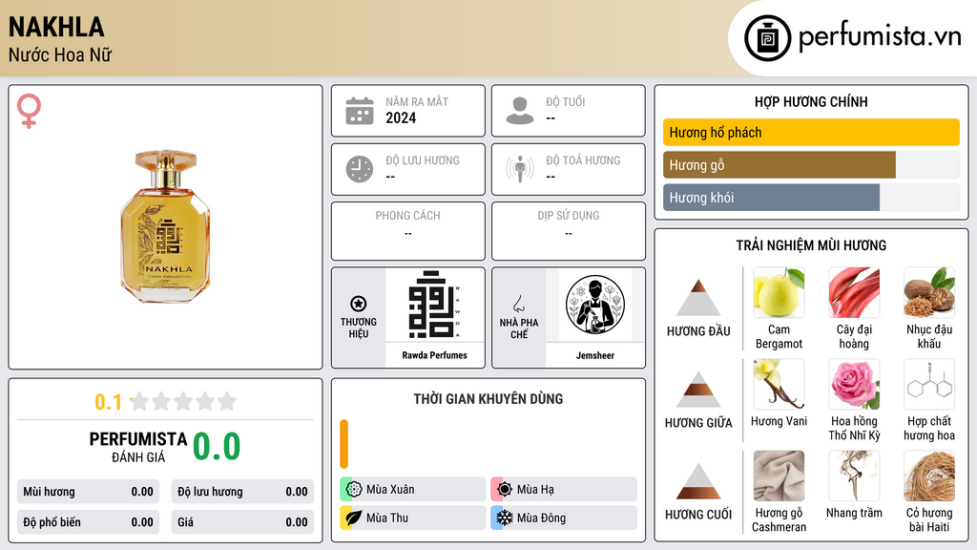Click the Mùa Đông snowflake icon
Viewport: 977px width, 550px height.
point(505,518)
